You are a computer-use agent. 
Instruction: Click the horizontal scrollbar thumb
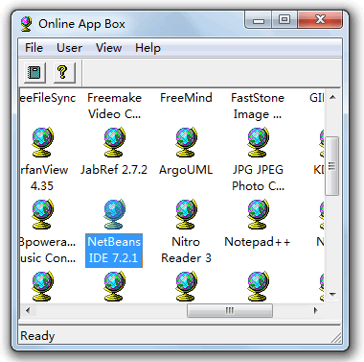point(230,310)
